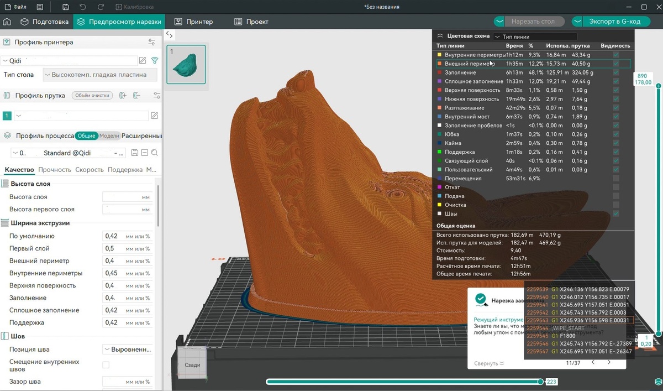Viewport: 663px width, 391px height.
Task: Click the compare presets icon beside save
Action: coord(145,153)
